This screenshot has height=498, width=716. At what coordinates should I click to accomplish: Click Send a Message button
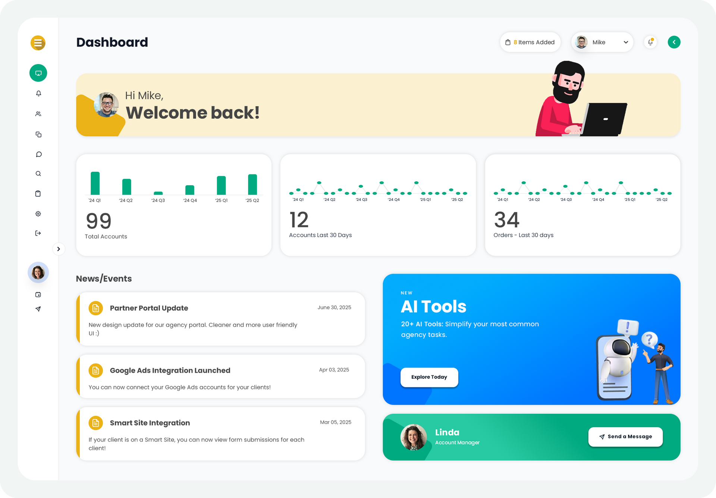tap(625, 436)
